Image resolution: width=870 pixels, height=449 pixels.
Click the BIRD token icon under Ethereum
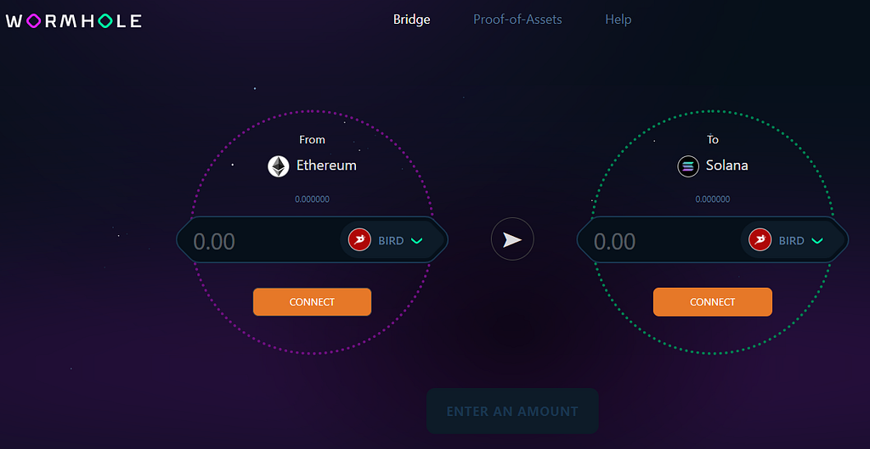click(x=359, y=240)
